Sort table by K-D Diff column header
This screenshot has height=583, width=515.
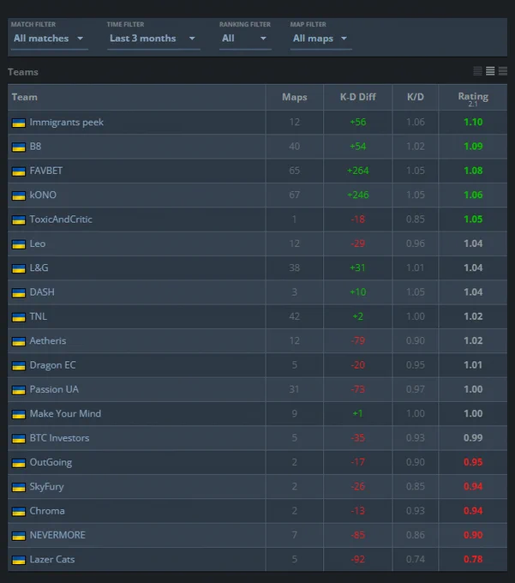(358, 97)
